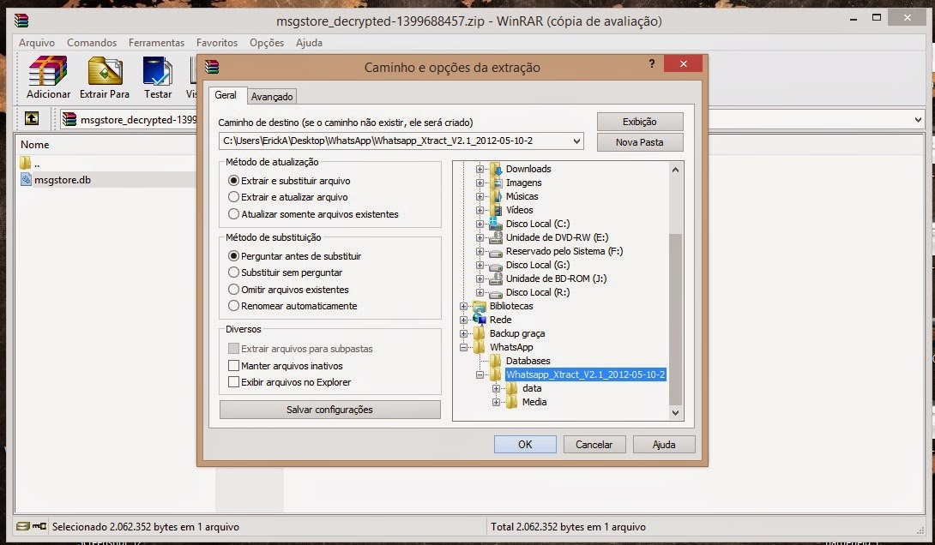Viewport: 935px width, 545px height.
Task: Click the Nova Pasta button
Action: [x=640, y=142]
